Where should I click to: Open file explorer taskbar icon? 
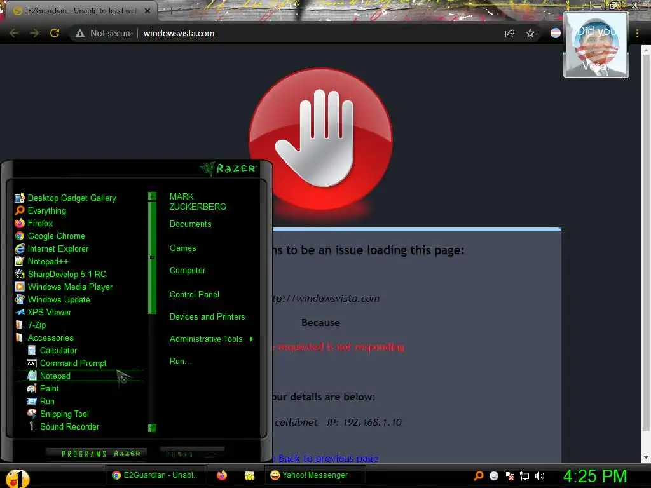[249, 475]
